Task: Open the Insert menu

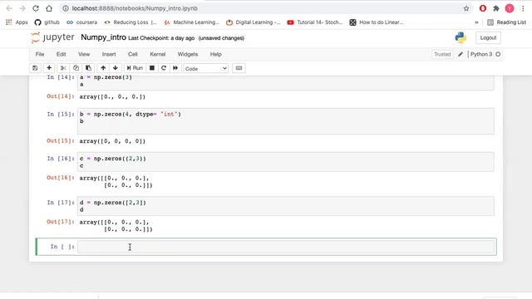Action: click(109, 54)
